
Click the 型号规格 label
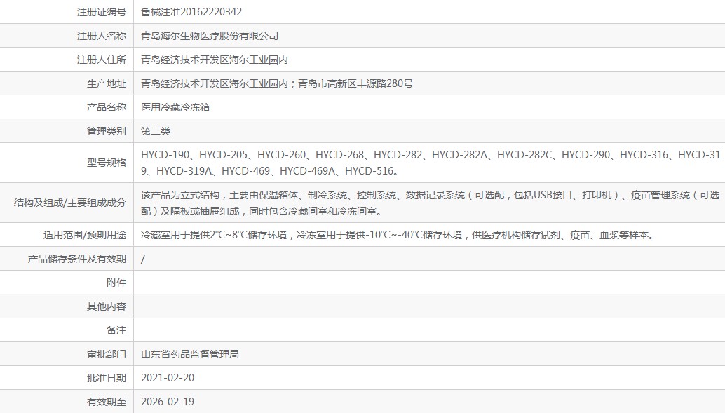tap(107, 163)
